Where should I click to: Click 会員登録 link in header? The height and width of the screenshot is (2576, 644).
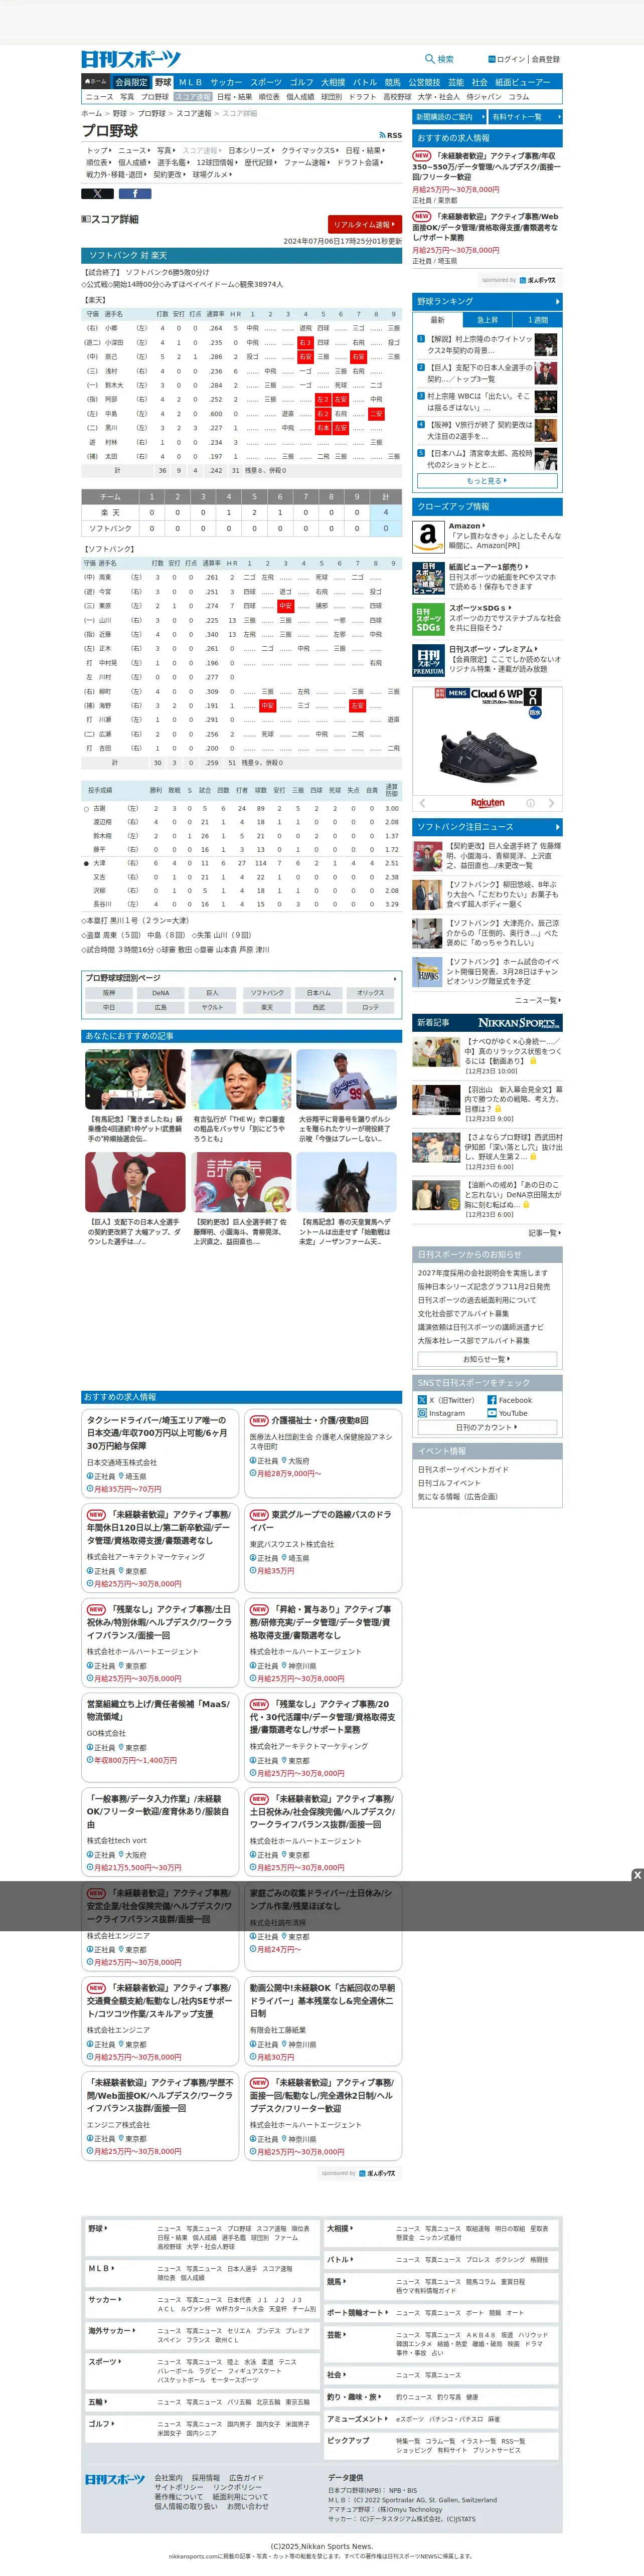[x=546, y=59]
